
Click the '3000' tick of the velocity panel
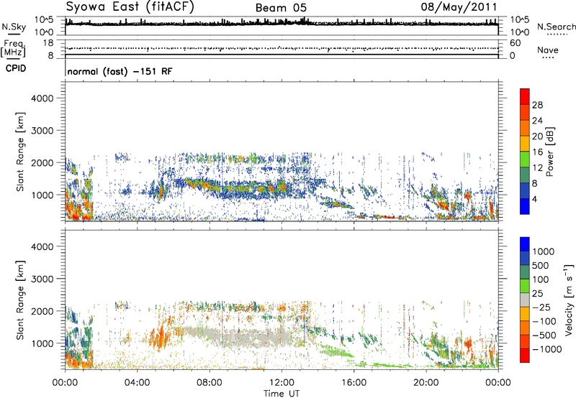coord(42,279)
